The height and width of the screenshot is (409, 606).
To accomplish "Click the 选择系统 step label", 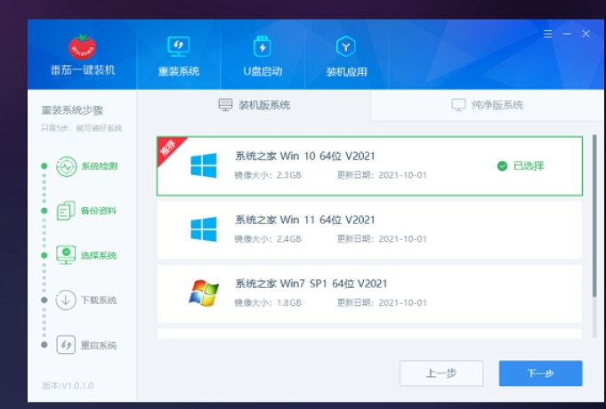I will coord(99,255).
